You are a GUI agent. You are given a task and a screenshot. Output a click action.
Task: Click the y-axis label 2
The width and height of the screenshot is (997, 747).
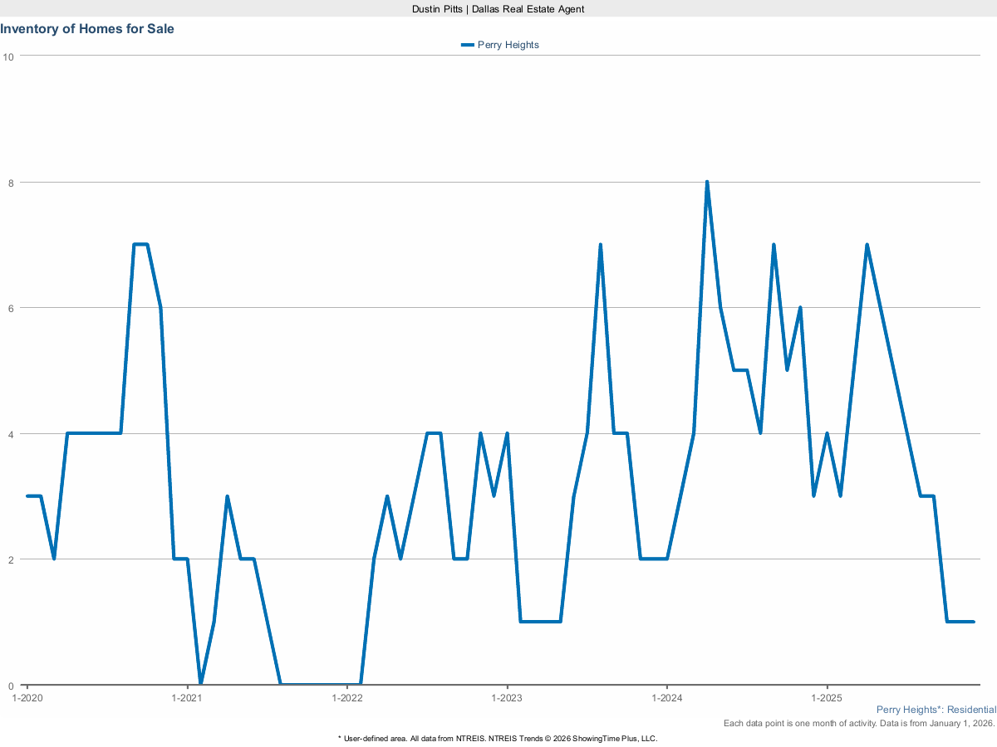pyautogui.click(x=12, y=559)
